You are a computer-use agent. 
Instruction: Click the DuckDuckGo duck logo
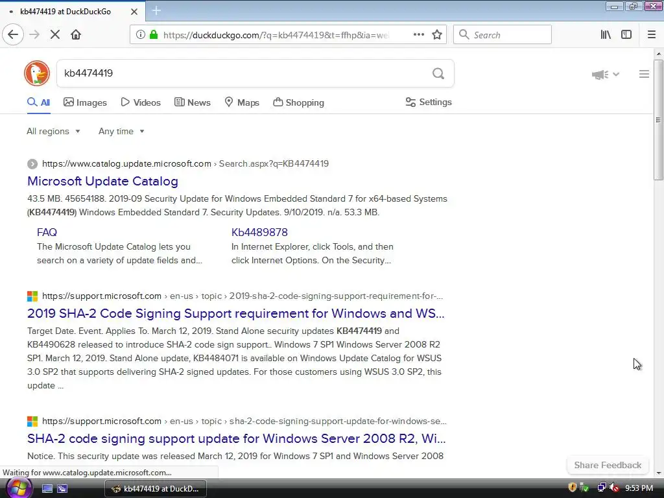(x=37, y=73)
